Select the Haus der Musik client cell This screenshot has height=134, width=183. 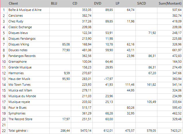pos(20,79)
